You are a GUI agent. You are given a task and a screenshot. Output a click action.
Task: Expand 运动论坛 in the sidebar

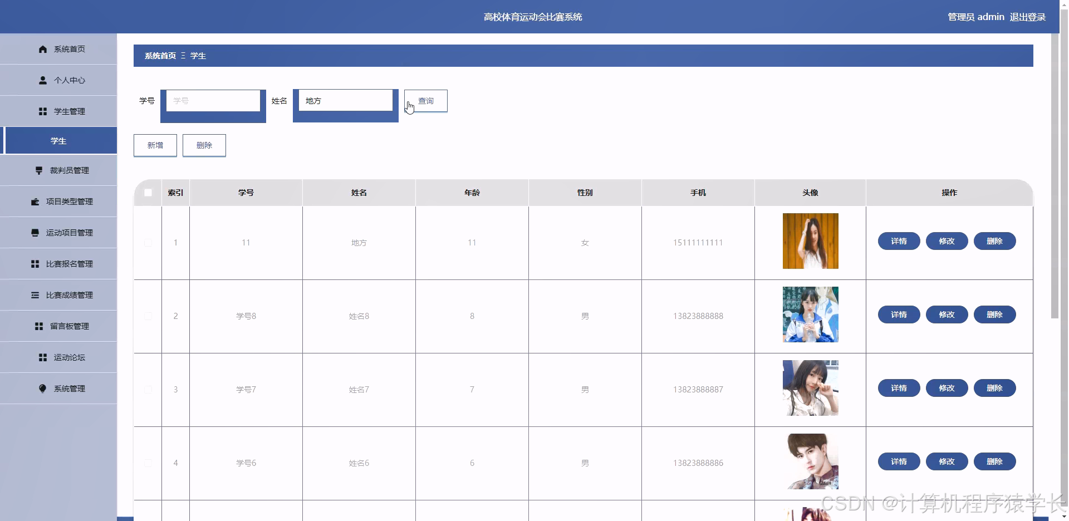pos(58,357)
